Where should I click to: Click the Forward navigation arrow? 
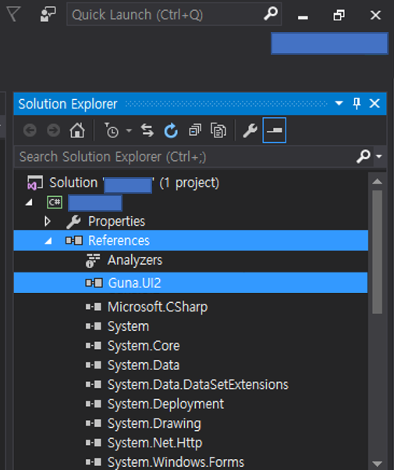[x=54, y=130]
